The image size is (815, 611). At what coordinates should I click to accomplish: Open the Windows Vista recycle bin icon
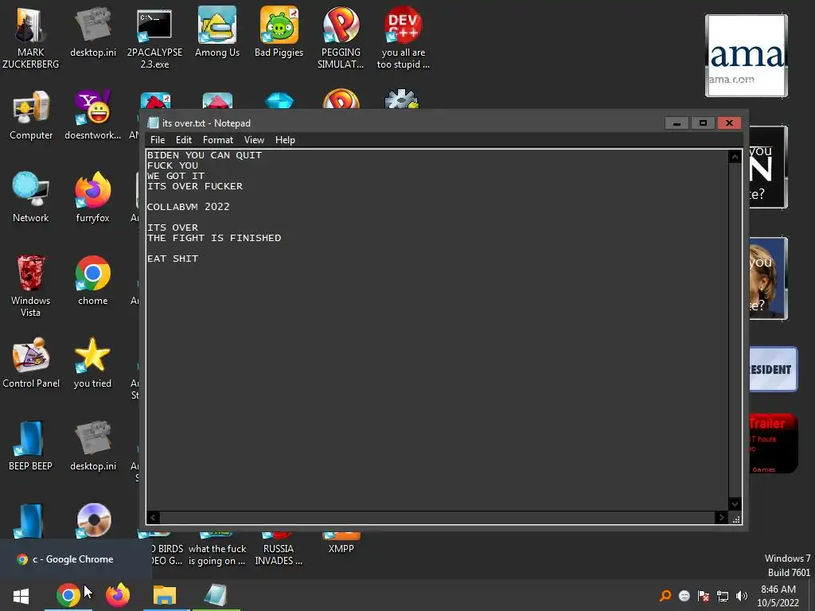[30, 286]
